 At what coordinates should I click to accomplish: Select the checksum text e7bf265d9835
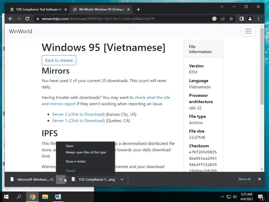(x=203, y=152)
